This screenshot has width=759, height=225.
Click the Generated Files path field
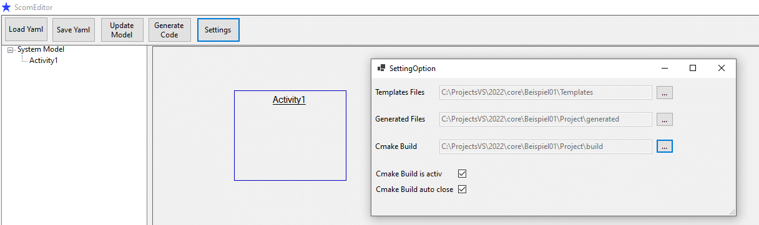click(x=546, y=119)
